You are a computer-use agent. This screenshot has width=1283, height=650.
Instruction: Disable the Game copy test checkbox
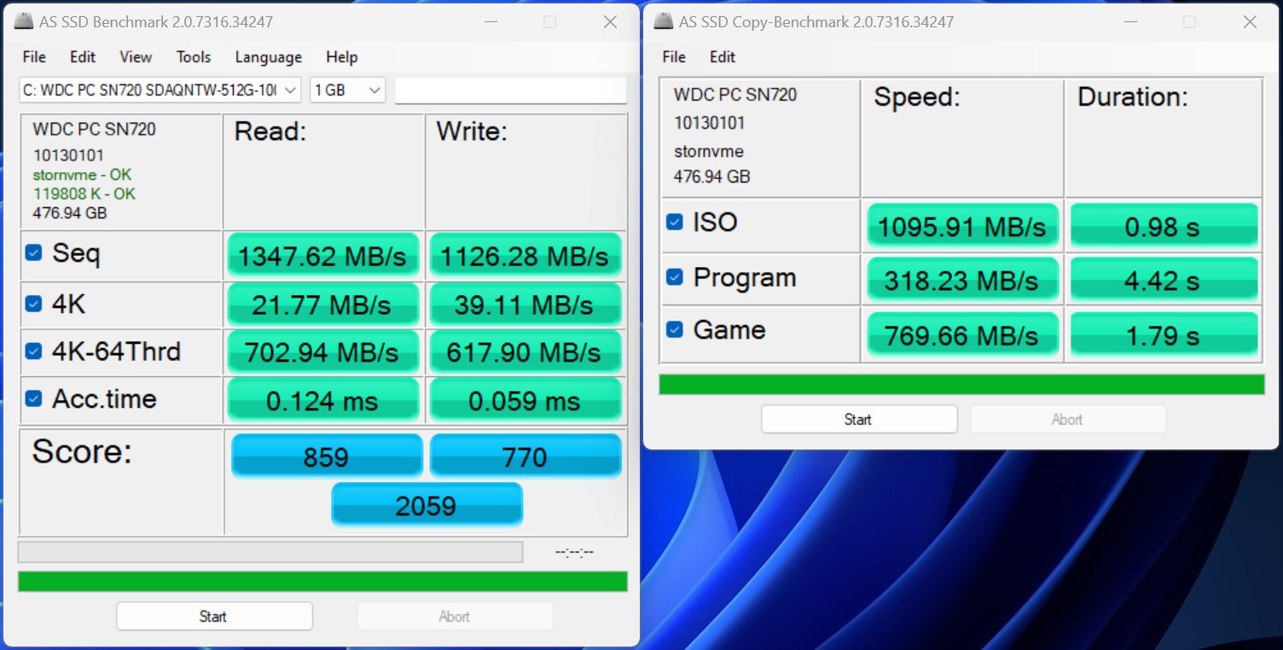675,330
